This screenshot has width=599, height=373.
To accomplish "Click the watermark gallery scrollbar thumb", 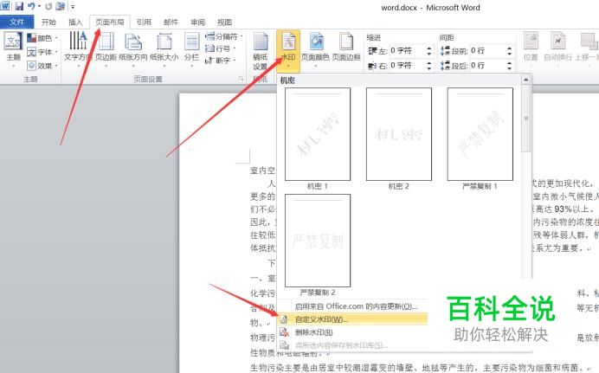I will (526, 119).
